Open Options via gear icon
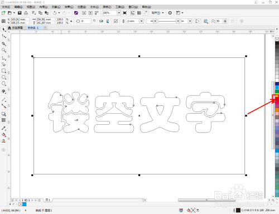This screenshot has width=279, height=214. tap(170, 13)
